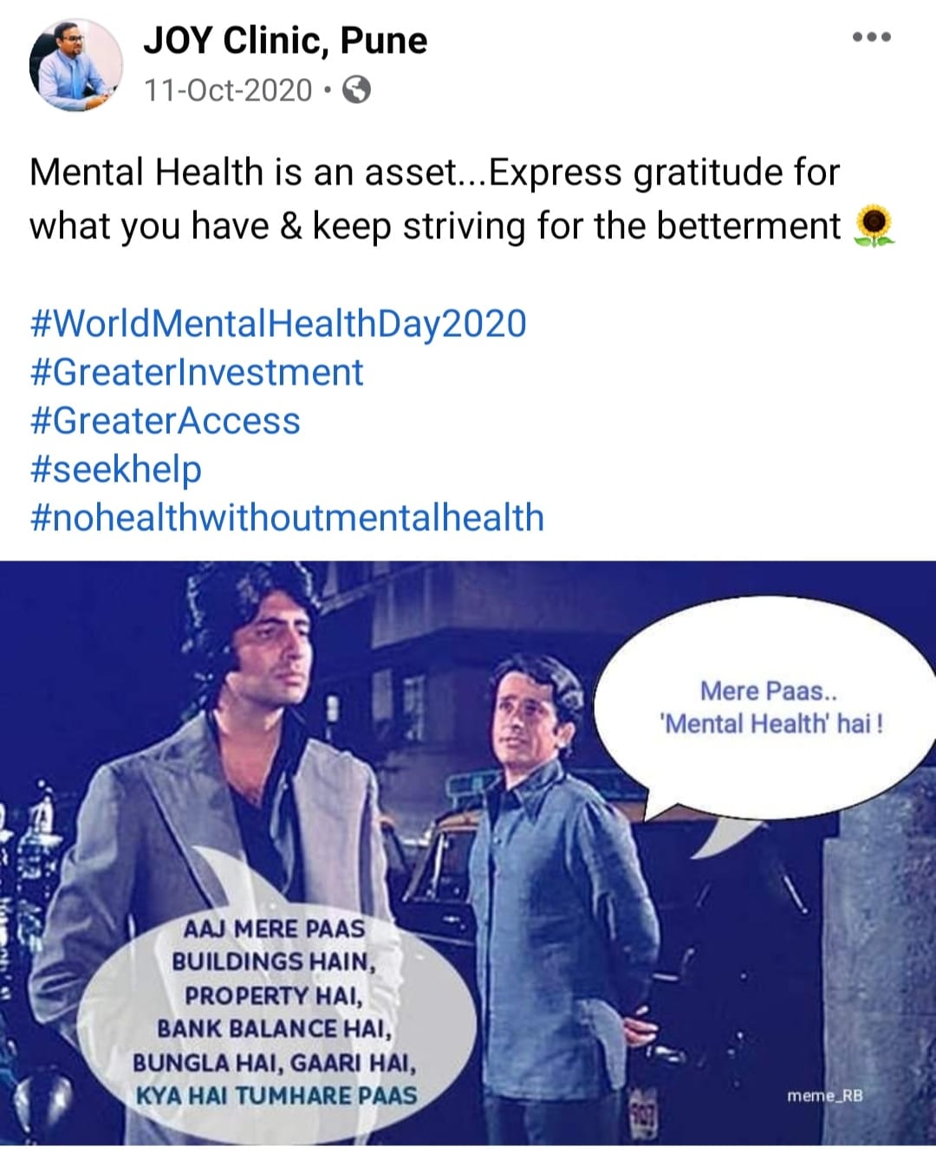Click the 'KYA HAI TUMHARE PAAS' line
Viewport: 936px width, 1153px height.
tap(276, 1096)
